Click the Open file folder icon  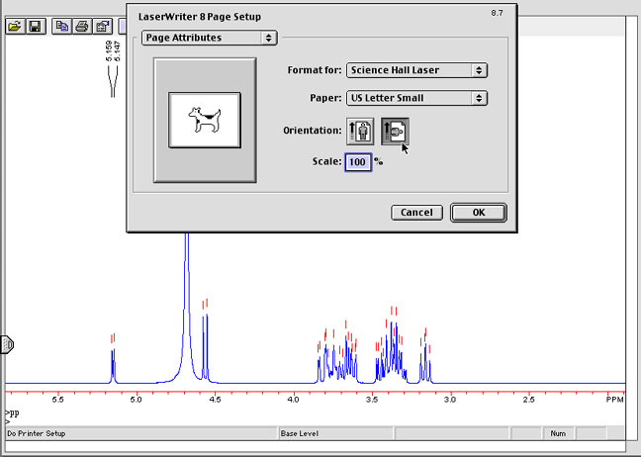click(x=14, y=26)
